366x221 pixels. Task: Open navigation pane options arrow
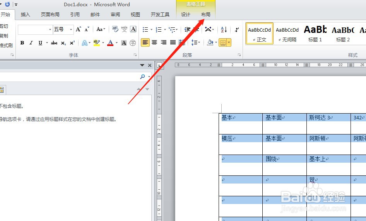142,66
